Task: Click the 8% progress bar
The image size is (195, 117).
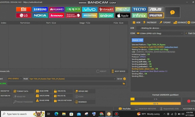Action: click(x=155, y=99)
